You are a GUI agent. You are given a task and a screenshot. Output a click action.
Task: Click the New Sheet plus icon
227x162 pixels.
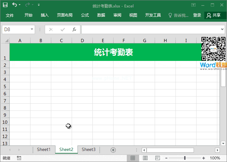pos(113,150)
